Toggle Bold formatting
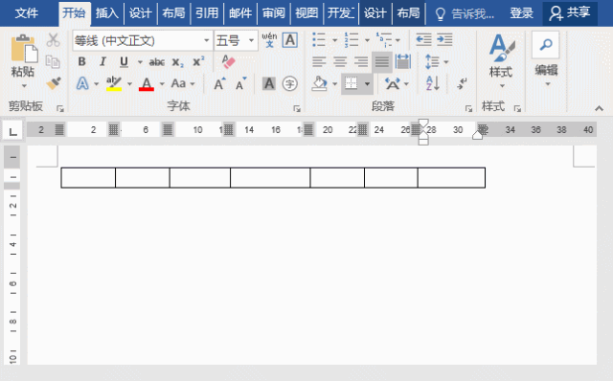The height and width of the screenshot is (381, 613). 81,61
